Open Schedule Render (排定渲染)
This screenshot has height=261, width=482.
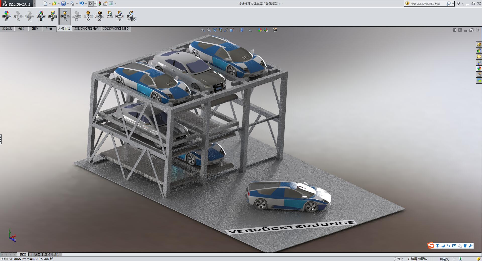120,16
